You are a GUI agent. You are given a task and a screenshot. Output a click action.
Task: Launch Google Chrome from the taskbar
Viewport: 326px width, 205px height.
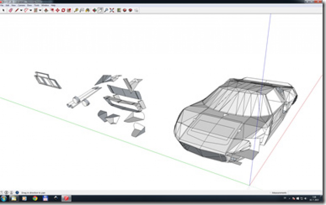35,198
